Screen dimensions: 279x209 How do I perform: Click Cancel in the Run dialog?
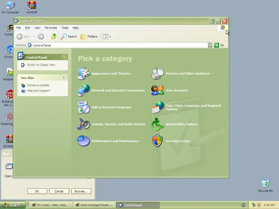click(59, 191)
